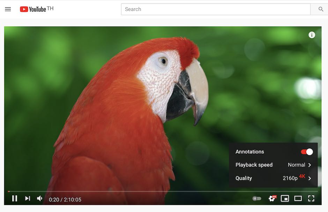328x212 pixels.
Task: Open the Quality submenu
Action: tap(273, 178)
